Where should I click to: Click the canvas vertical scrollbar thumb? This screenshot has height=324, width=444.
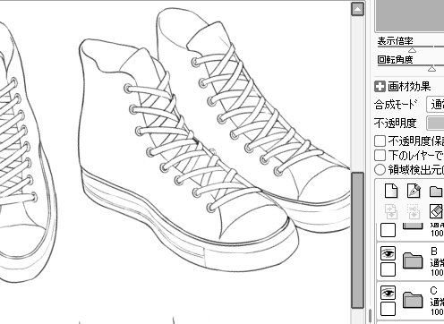click(357, 241)
